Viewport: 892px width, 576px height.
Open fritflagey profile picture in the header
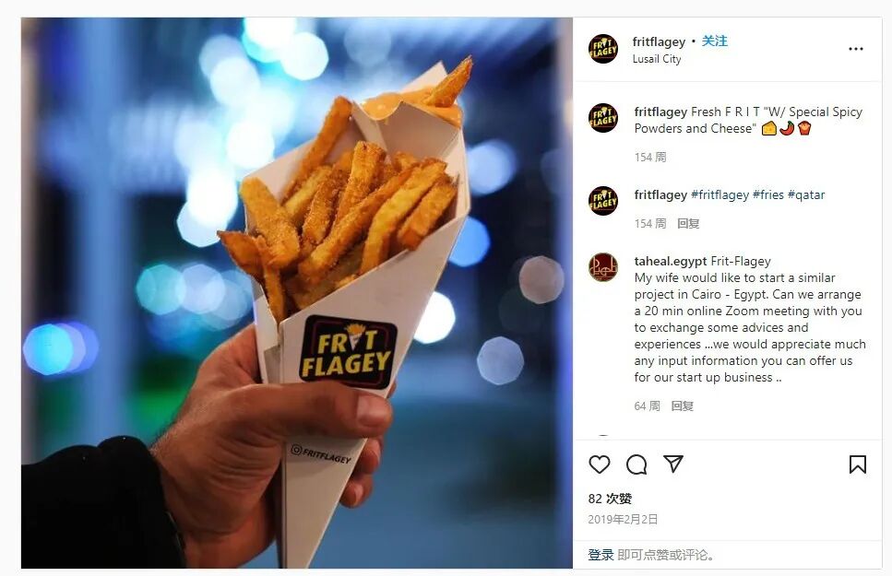coord(603,49)
